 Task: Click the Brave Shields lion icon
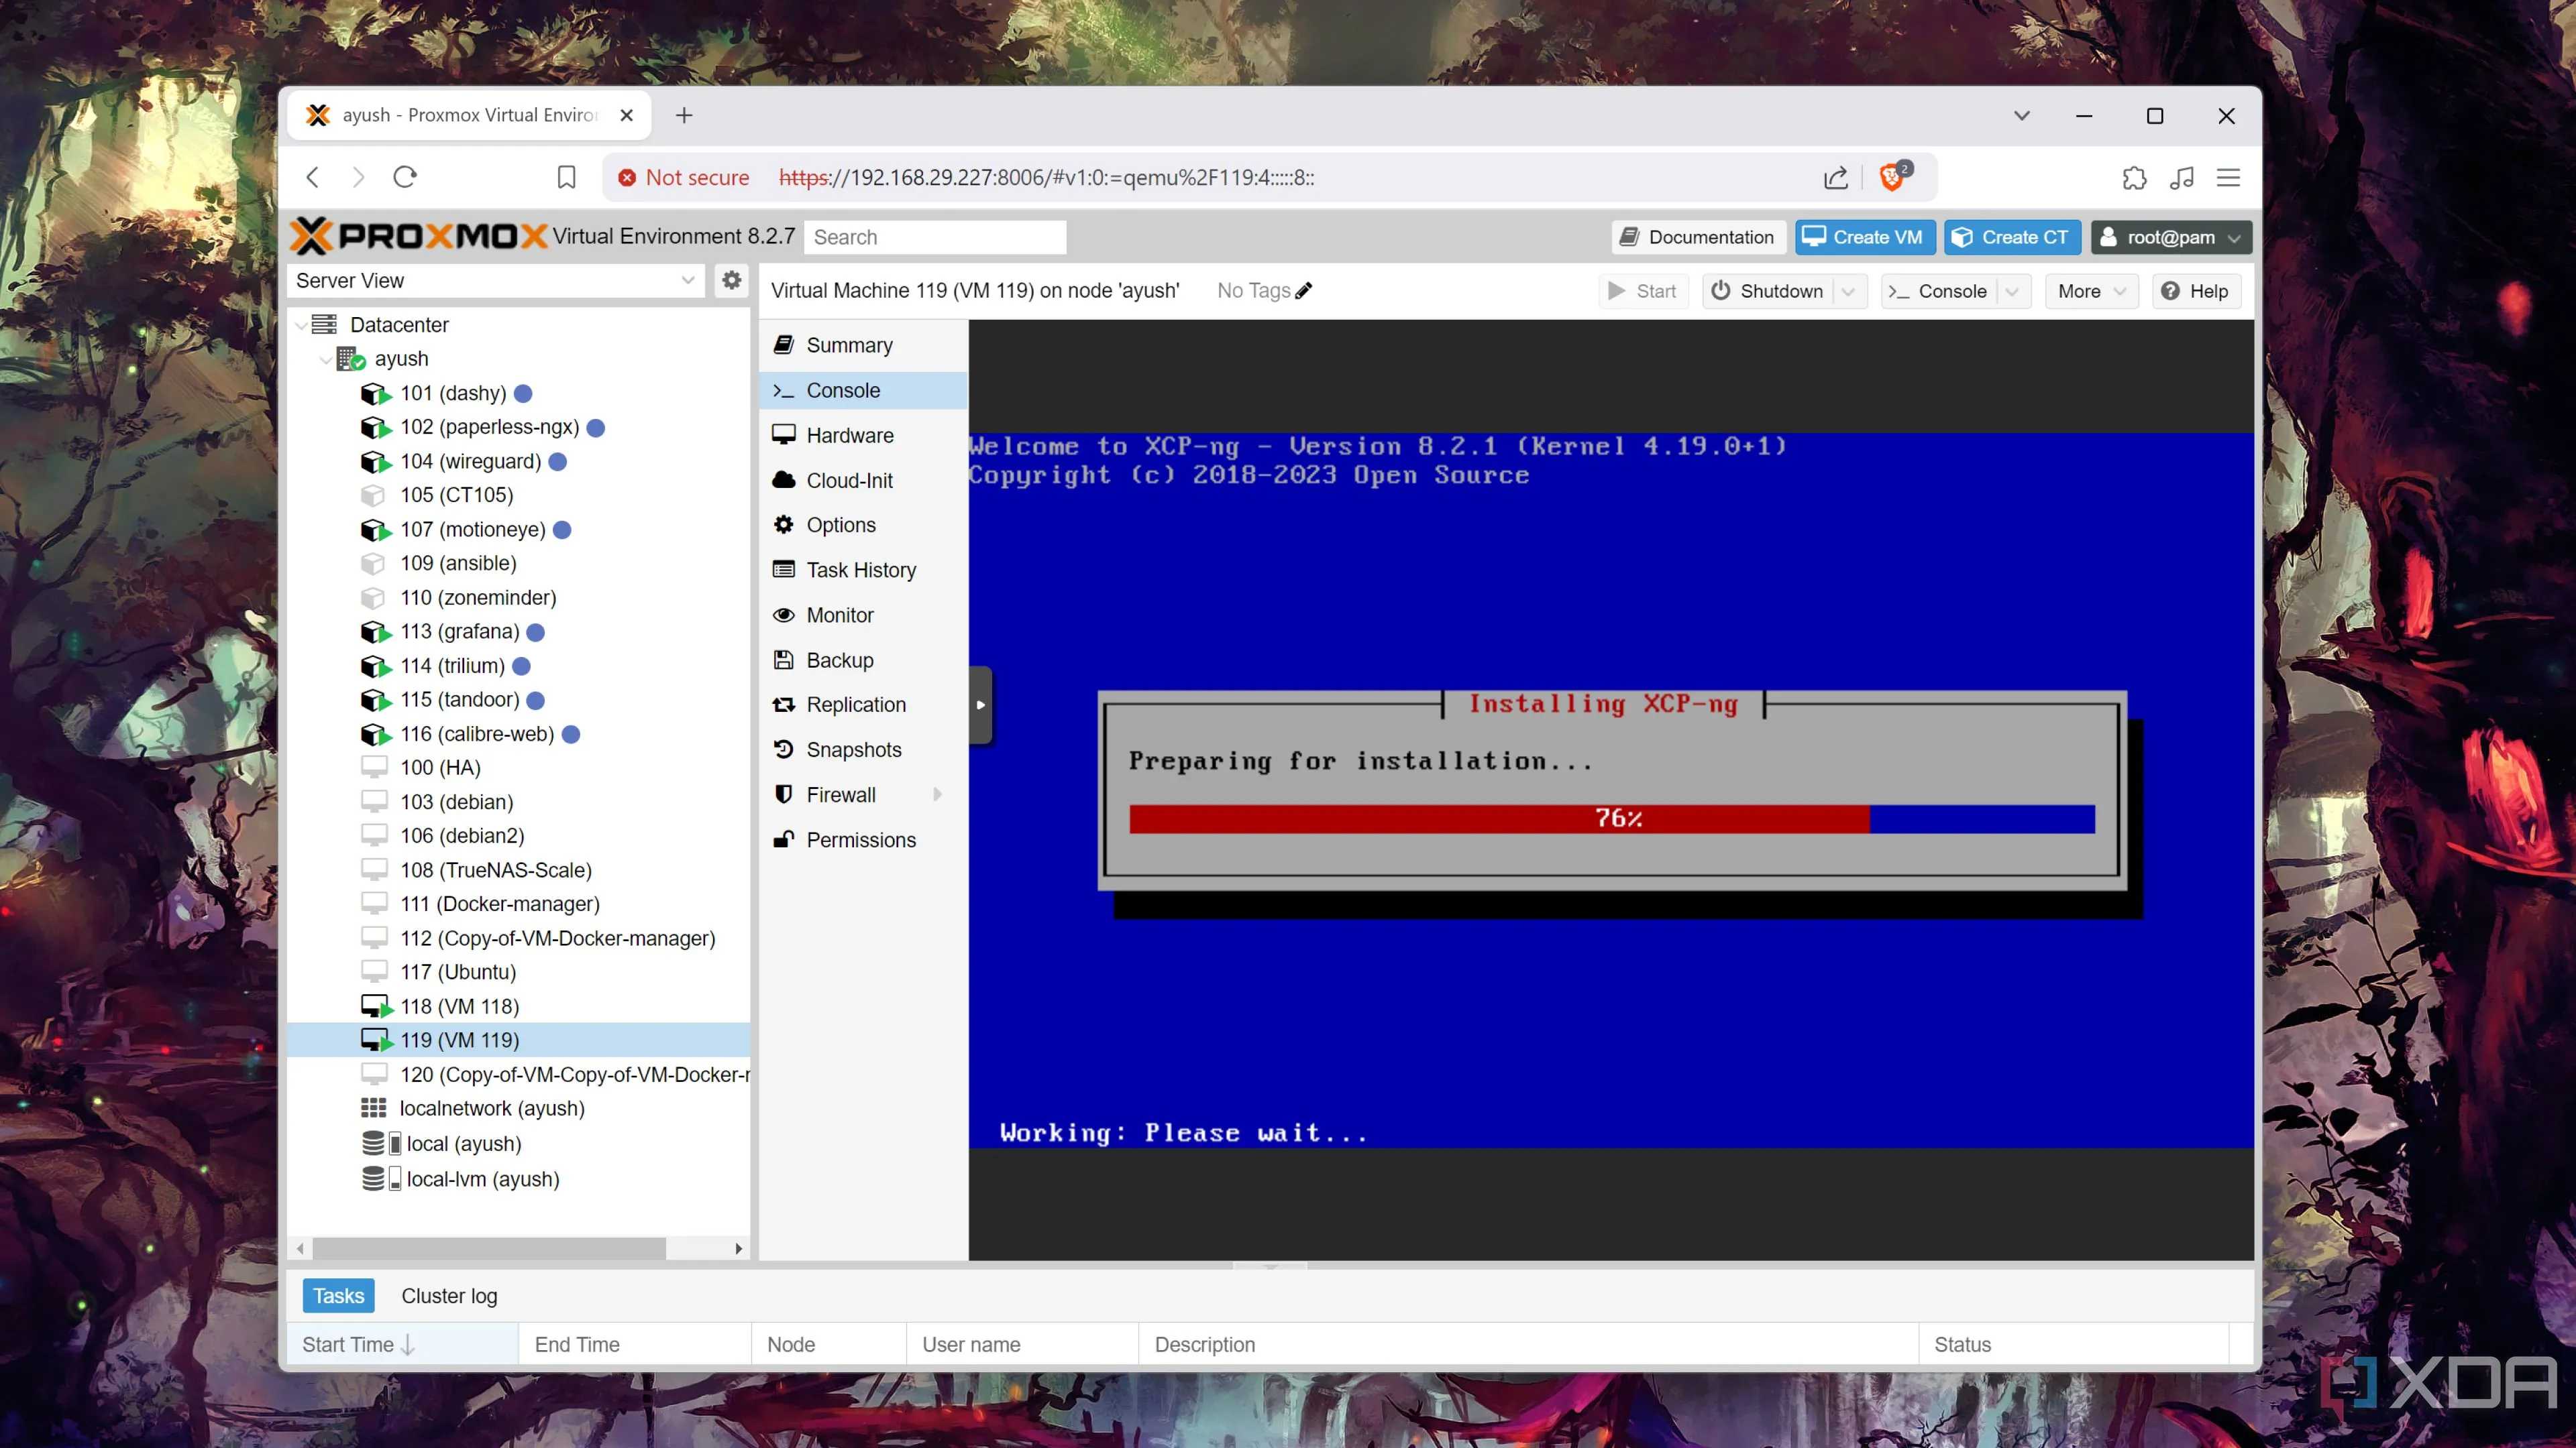tap(1891, 177)
